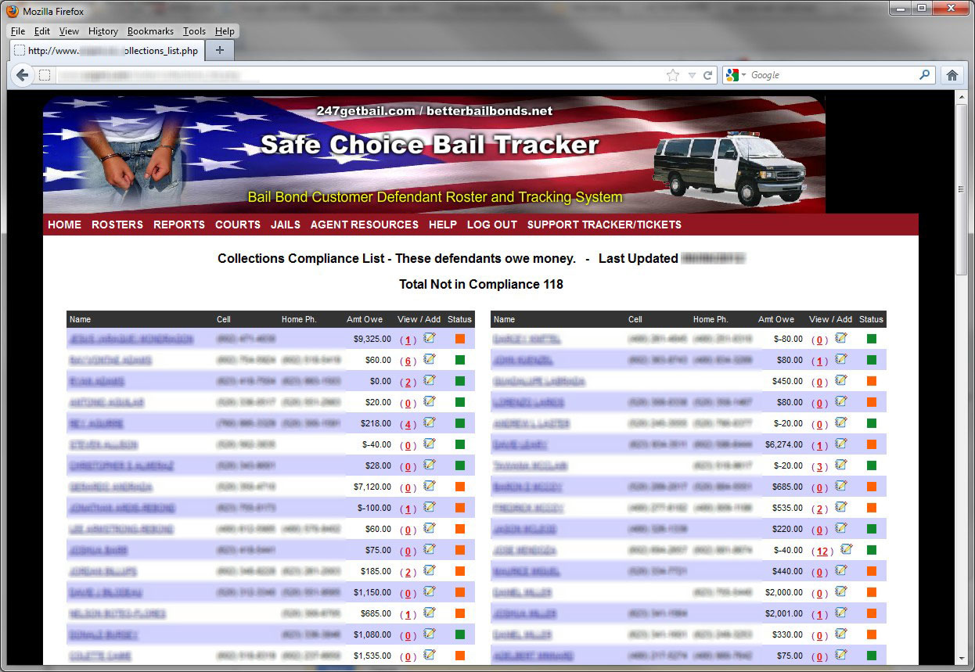
Task: Open the Edit menu
Action: coord(42,31)
